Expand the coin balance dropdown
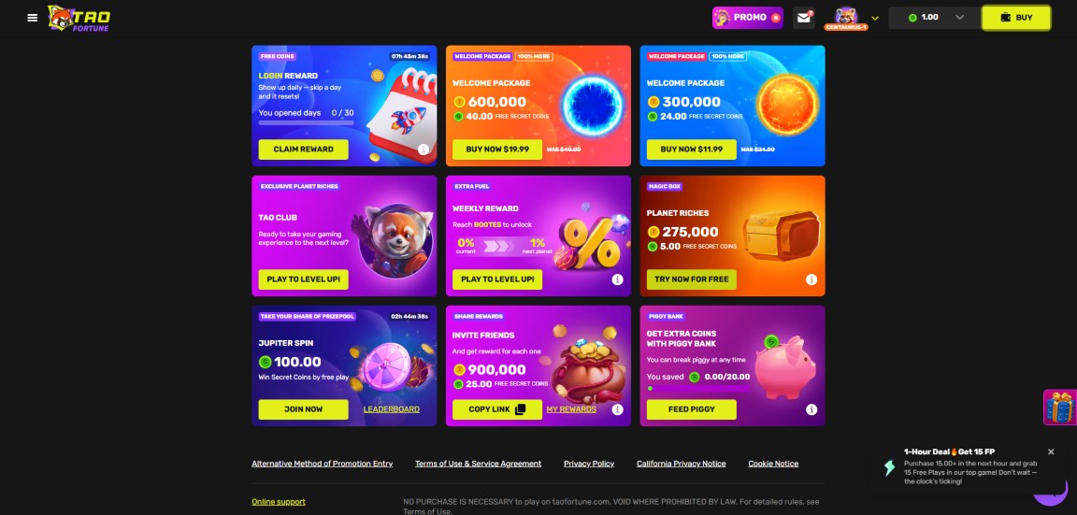This screenshot has width=1077, height=515. click(959, 17)
